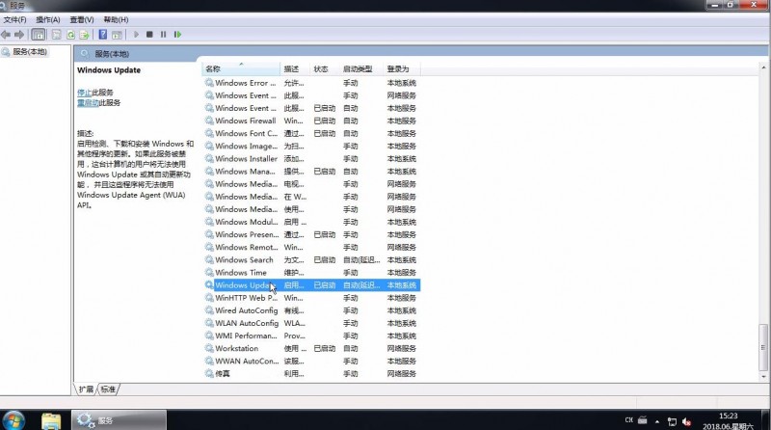The image size is (771, 430).
Task: Open the muted volume icon in tray
Action: (x=687, y=421)
